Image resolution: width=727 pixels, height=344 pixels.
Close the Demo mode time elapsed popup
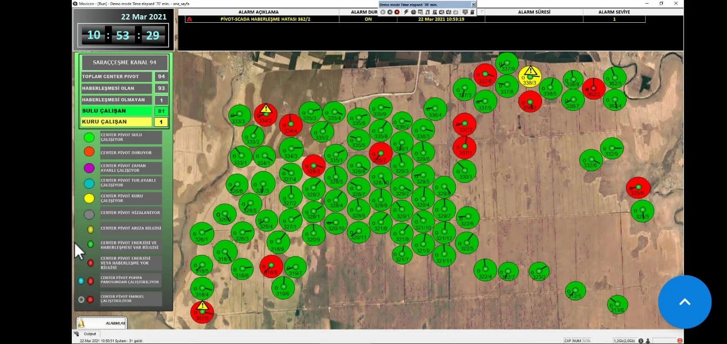[473, 5]
